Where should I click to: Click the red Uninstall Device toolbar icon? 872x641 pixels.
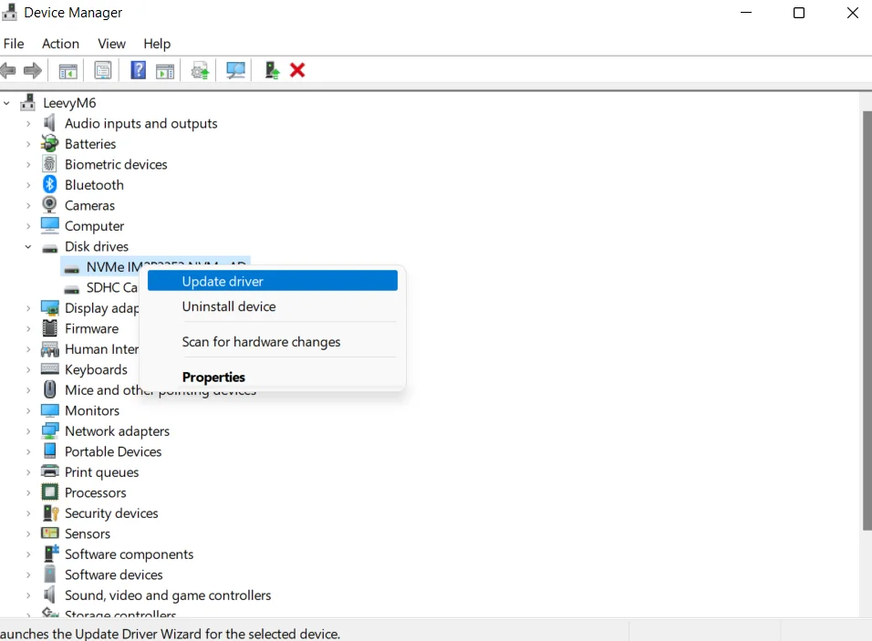tap(297, 70)
